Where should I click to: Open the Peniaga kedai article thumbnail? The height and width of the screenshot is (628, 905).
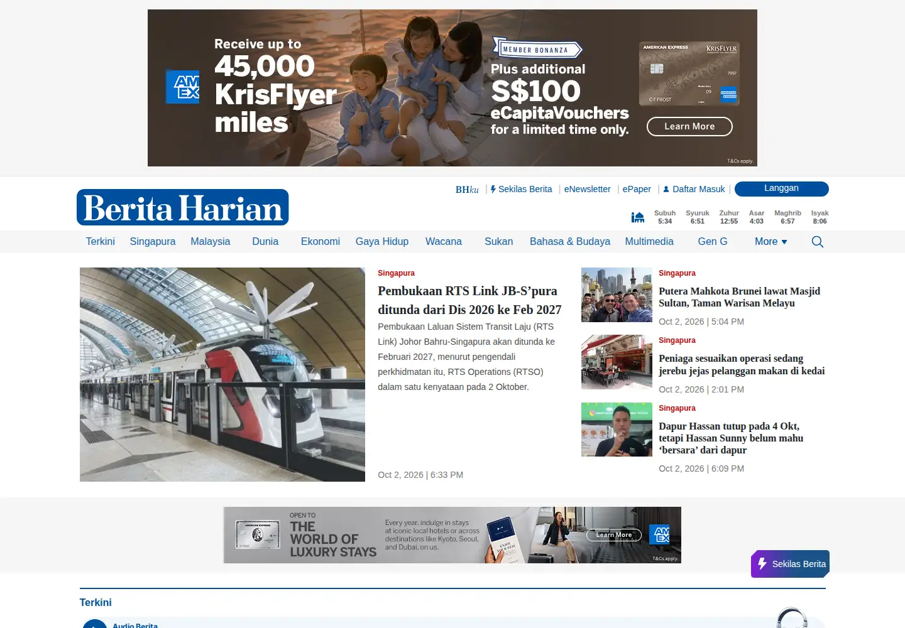pyautogui.click(x=617, y=362)
